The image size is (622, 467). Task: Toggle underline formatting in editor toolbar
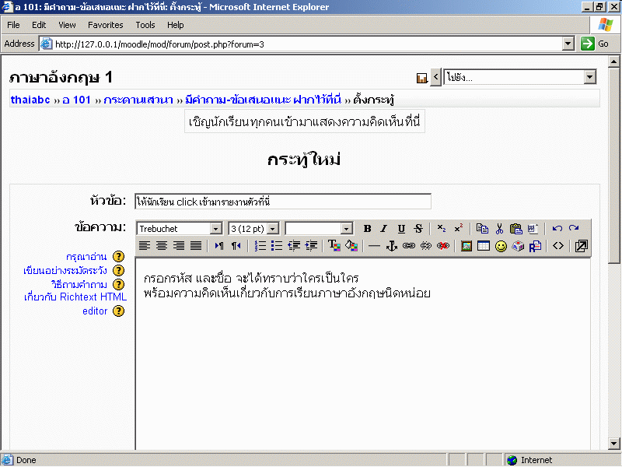coord(401,229)
